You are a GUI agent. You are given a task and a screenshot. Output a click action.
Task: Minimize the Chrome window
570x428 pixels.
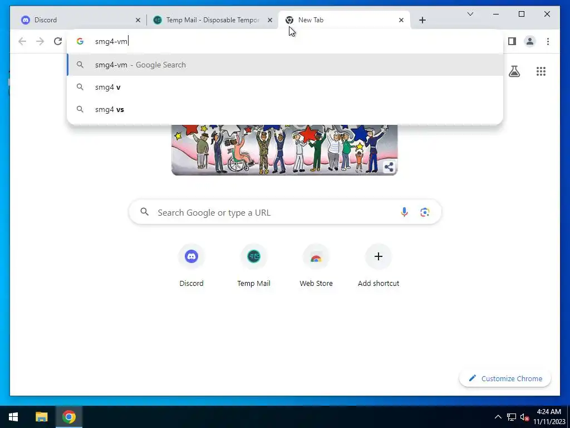click(x=496, y=14)
